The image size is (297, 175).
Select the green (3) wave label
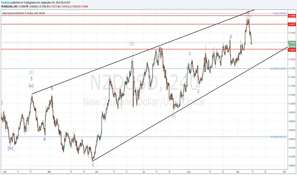[132, 44]
